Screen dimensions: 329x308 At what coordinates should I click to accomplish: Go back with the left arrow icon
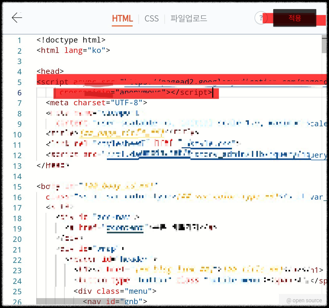pos(17,18)
